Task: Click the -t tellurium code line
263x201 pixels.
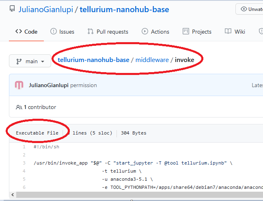Action: click(122, 171)
